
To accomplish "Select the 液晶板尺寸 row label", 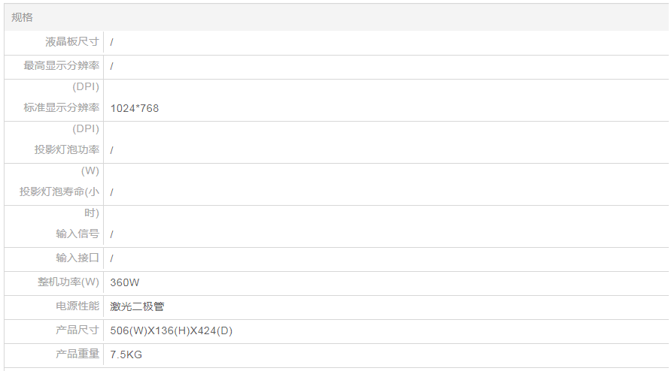I will pyautogui.click(x=72, y=42).
